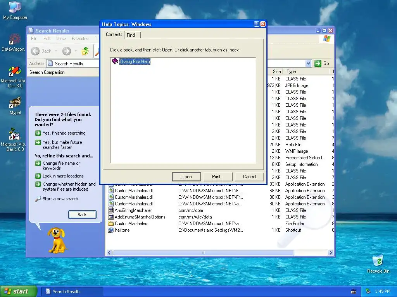Viewport: 397px width, 297px height.
Task: Open the File menu in Search Results
Action: (34, 39)
